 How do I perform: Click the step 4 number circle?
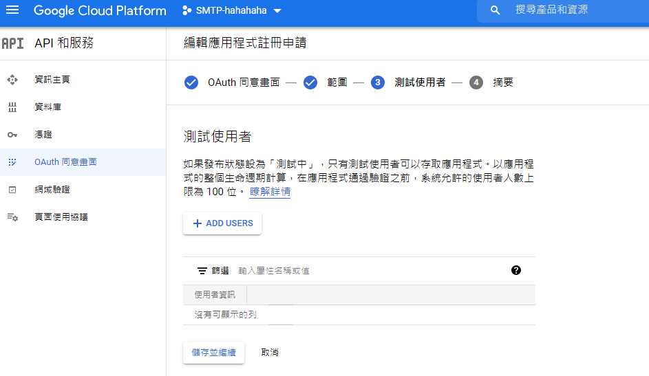point(476,82)
